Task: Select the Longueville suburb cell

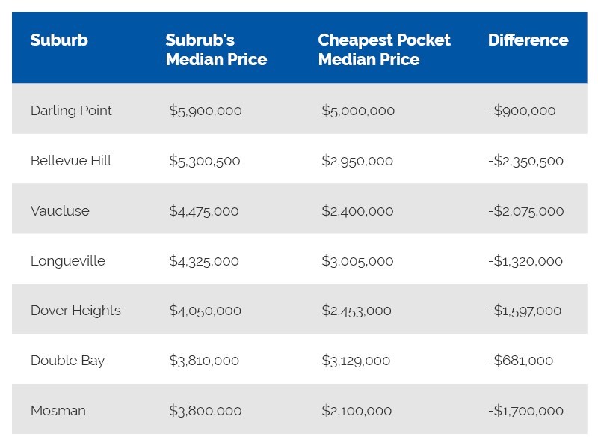Action: (68, 261)
